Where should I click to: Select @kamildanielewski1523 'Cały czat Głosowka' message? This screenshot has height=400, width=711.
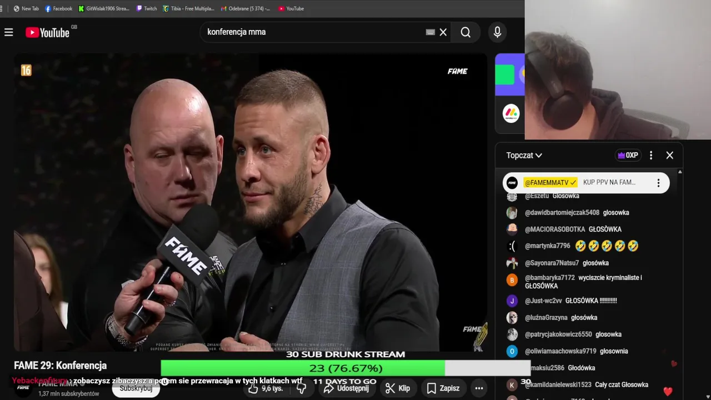(588, 385)
